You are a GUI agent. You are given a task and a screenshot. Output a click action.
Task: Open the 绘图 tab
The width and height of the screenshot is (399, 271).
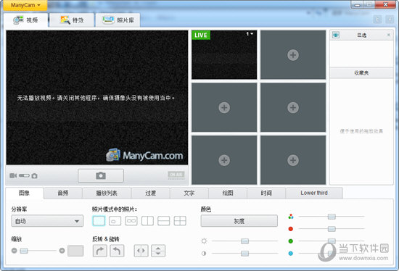[x=228, y=193]
